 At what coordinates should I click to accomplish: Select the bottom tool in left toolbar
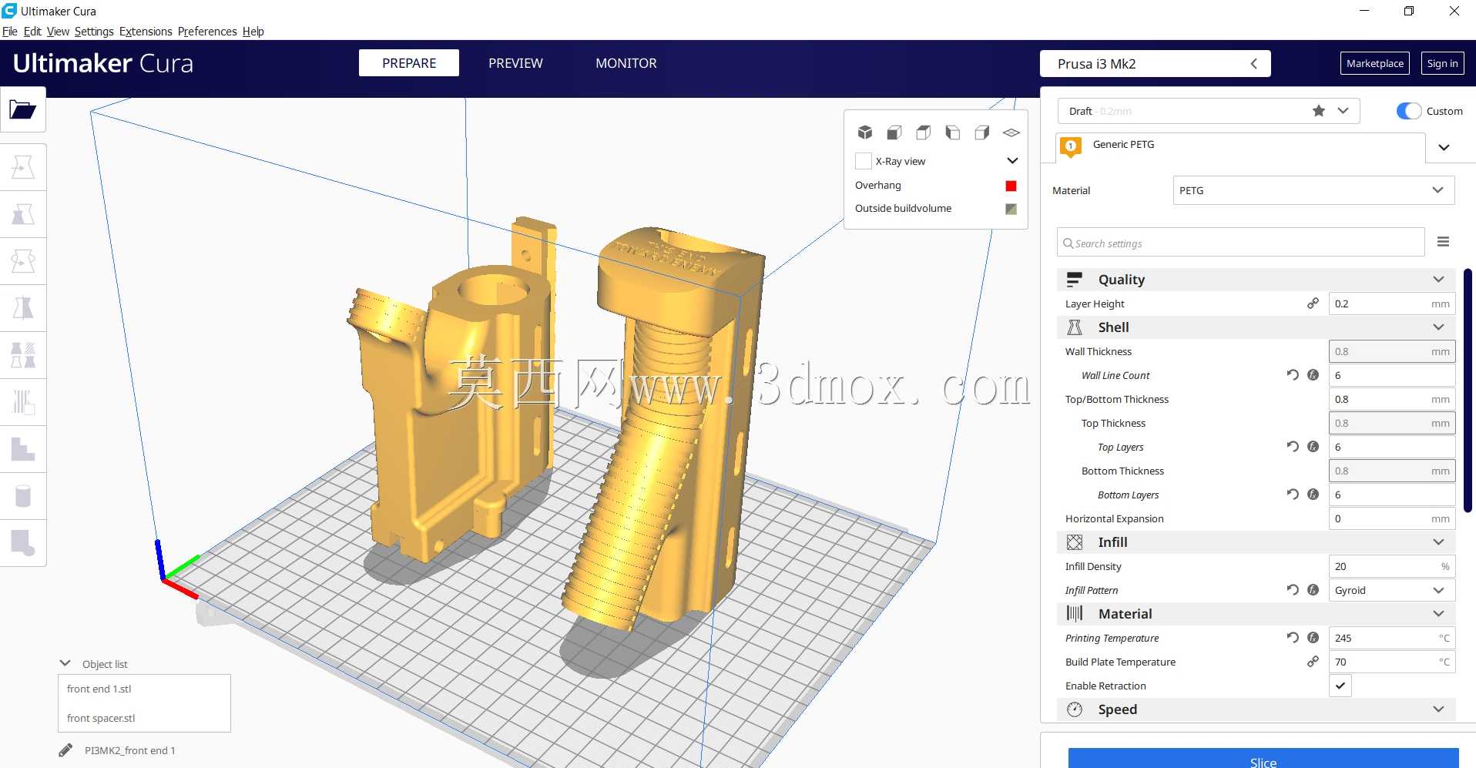(23, 543)
